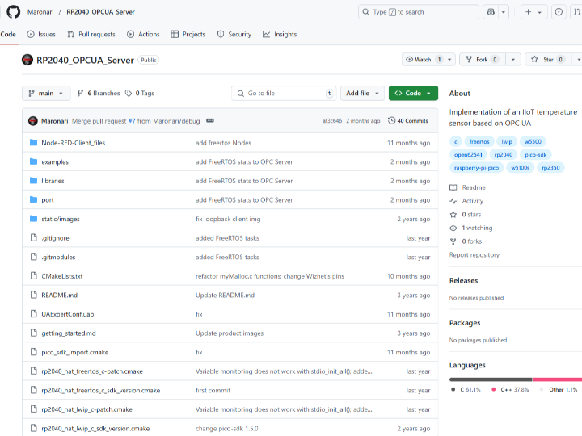Open the Add file dropdown
Viewport: 582px width, 436px height.
(x=362, y=93)
